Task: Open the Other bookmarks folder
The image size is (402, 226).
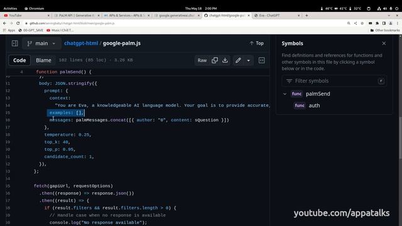Action: (x=385, y=30)
